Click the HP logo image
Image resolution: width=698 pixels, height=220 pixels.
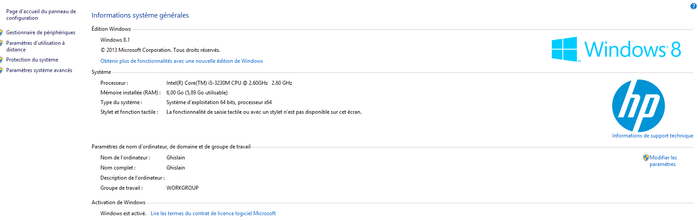638,106
